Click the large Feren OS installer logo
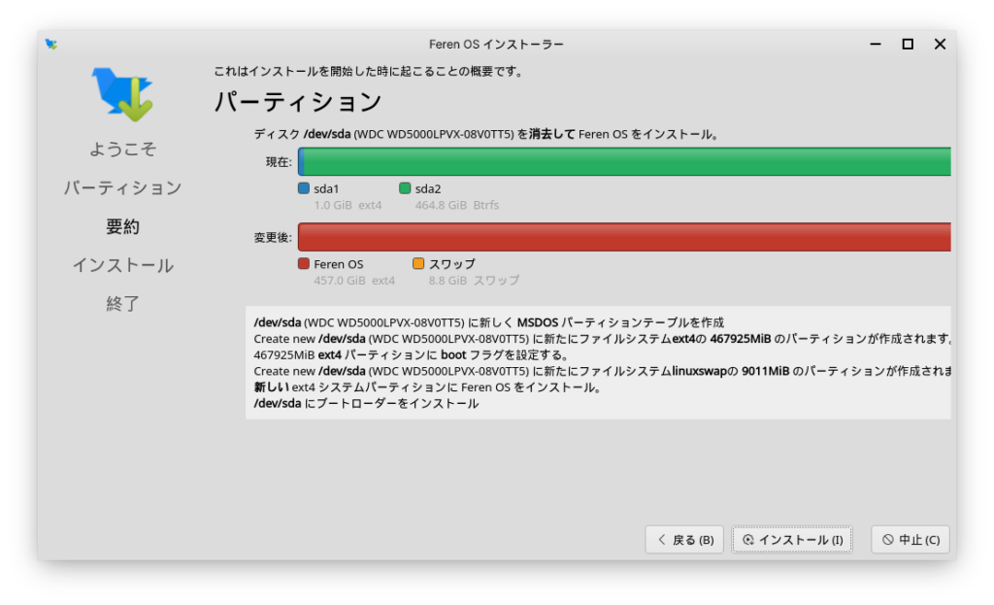This screenshot has width=994, height=605. (122, 94)
